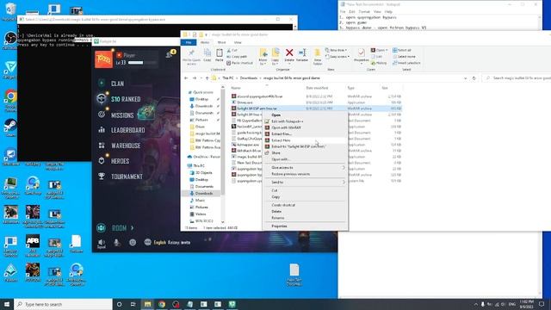Go back with the Explorer back arrow
This screenshot has height=310, width=551.
pyautogui.click(x=186, y=78)
